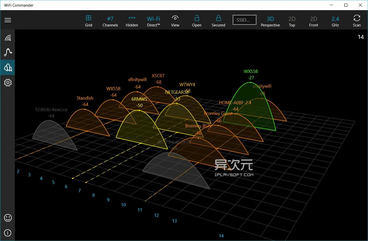Click channel 6 axis label
The height and width of the screenshot is (241, 368).
[x=66, y=187]
